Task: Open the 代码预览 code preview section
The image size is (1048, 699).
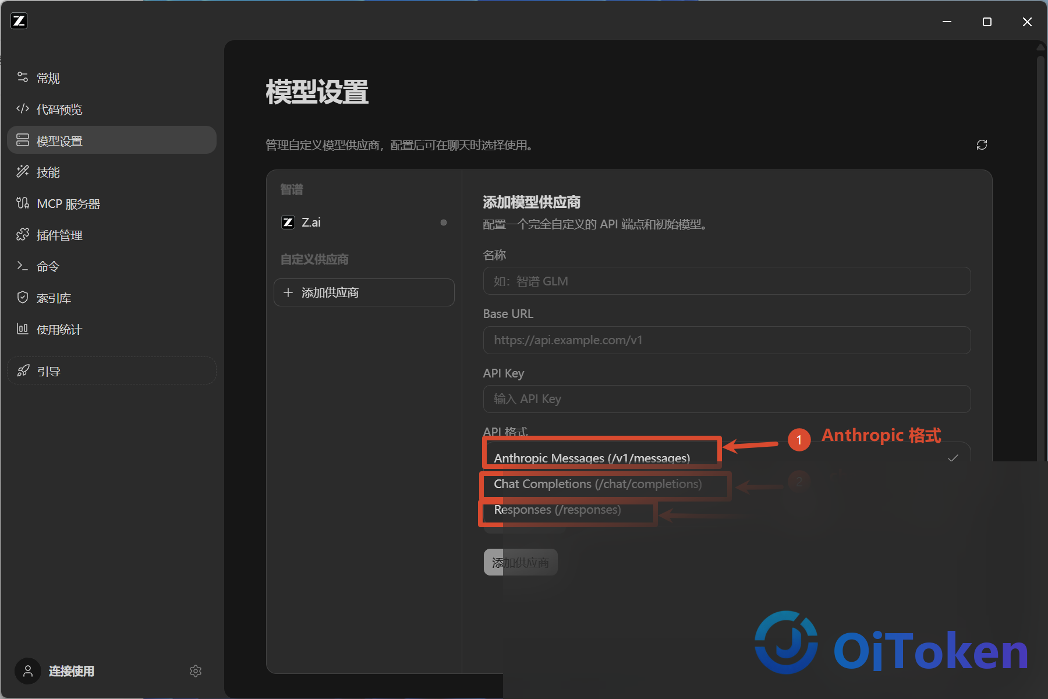Action: click(112, 110)
